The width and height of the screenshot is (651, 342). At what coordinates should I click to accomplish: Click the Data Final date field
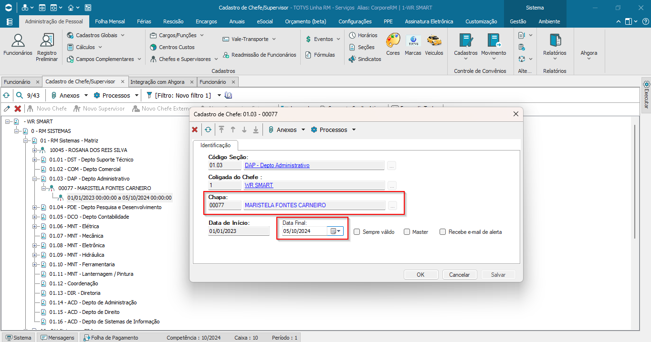click(304, 231)
